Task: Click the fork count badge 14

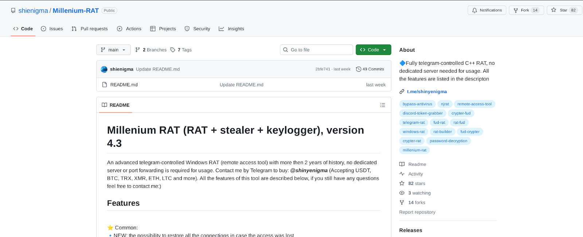Action: coord(535,10)
